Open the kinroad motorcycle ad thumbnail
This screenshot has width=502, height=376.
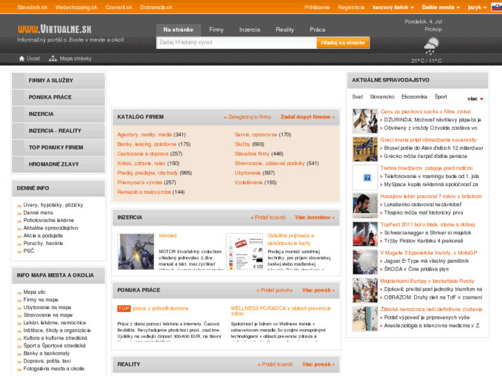[x=136, y=252]
